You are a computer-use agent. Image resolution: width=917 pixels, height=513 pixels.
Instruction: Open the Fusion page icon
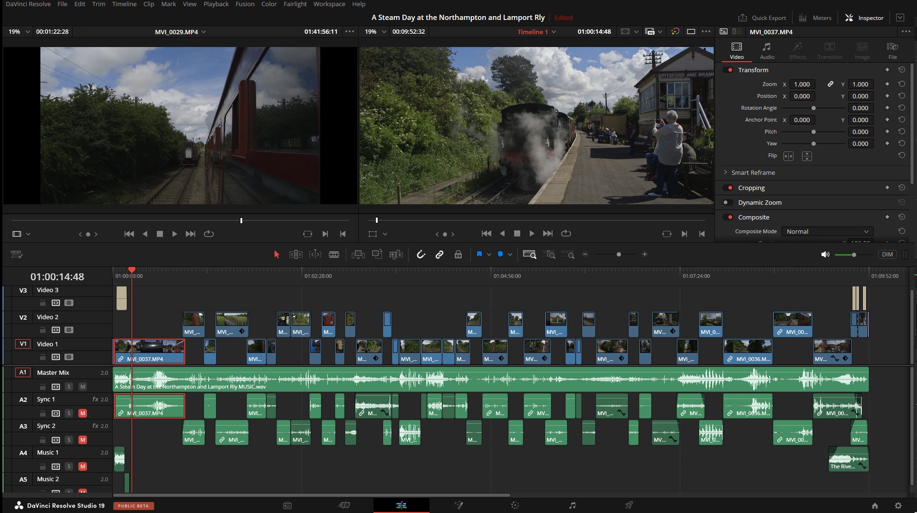458,505
